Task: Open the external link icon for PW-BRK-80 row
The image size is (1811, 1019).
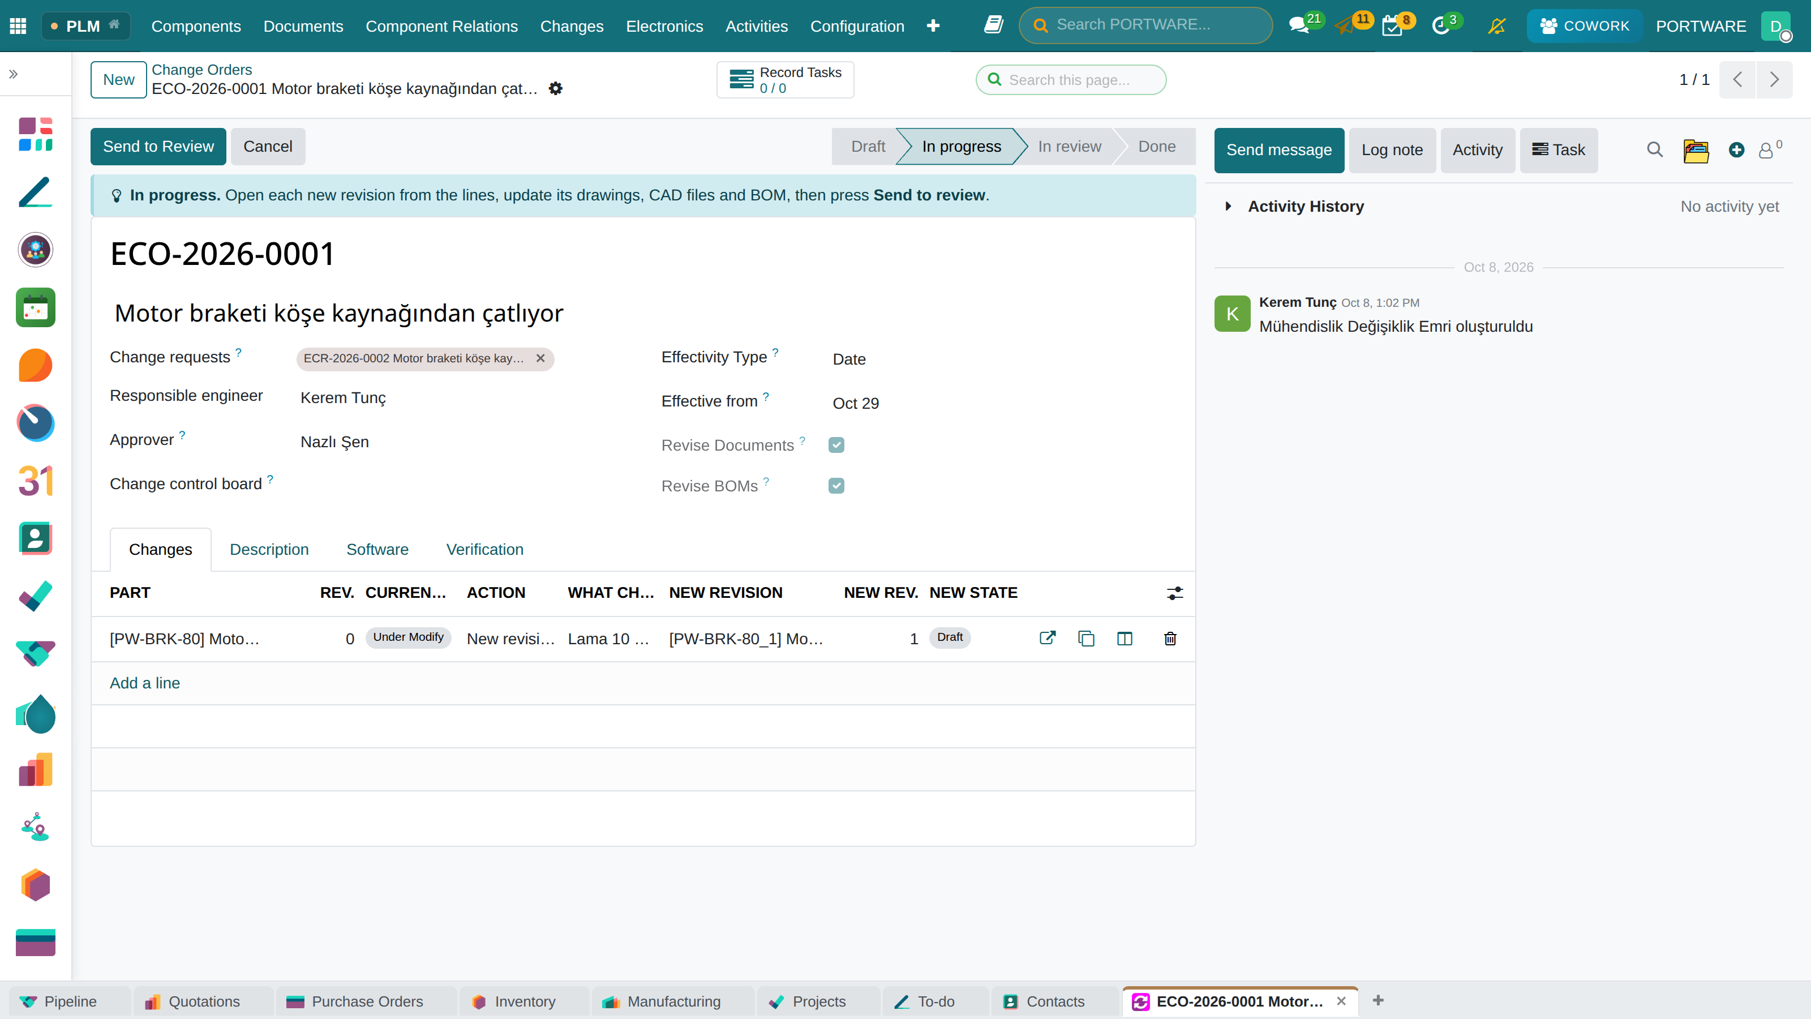Action: [1048, 638]
